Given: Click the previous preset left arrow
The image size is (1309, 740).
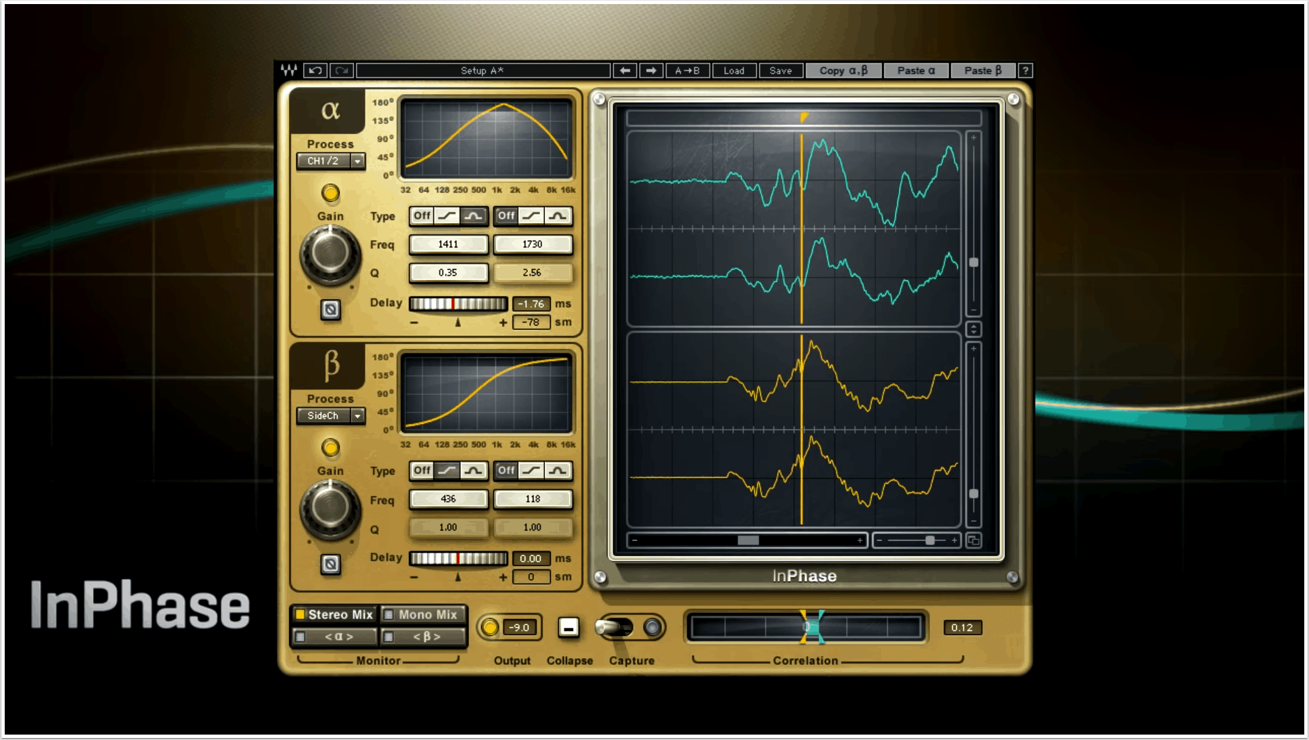Looking at the screenshot, I should click(625, 70).
